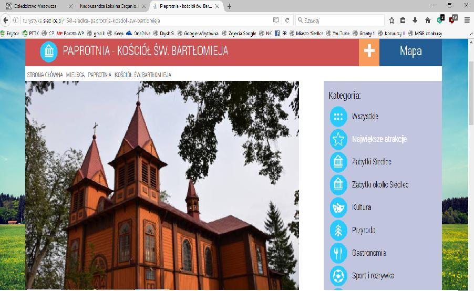Show more bookmarks with the overflow chevron
The height and width of the screenshot is (291, 474).
471,33
